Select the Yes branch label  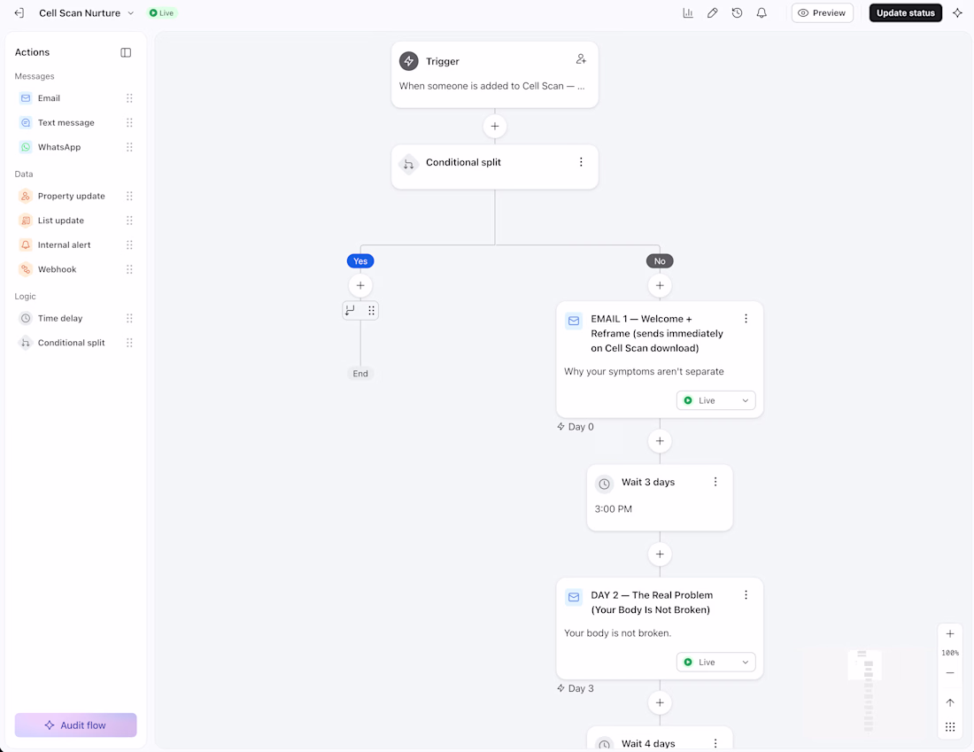(x=360, y=261)
